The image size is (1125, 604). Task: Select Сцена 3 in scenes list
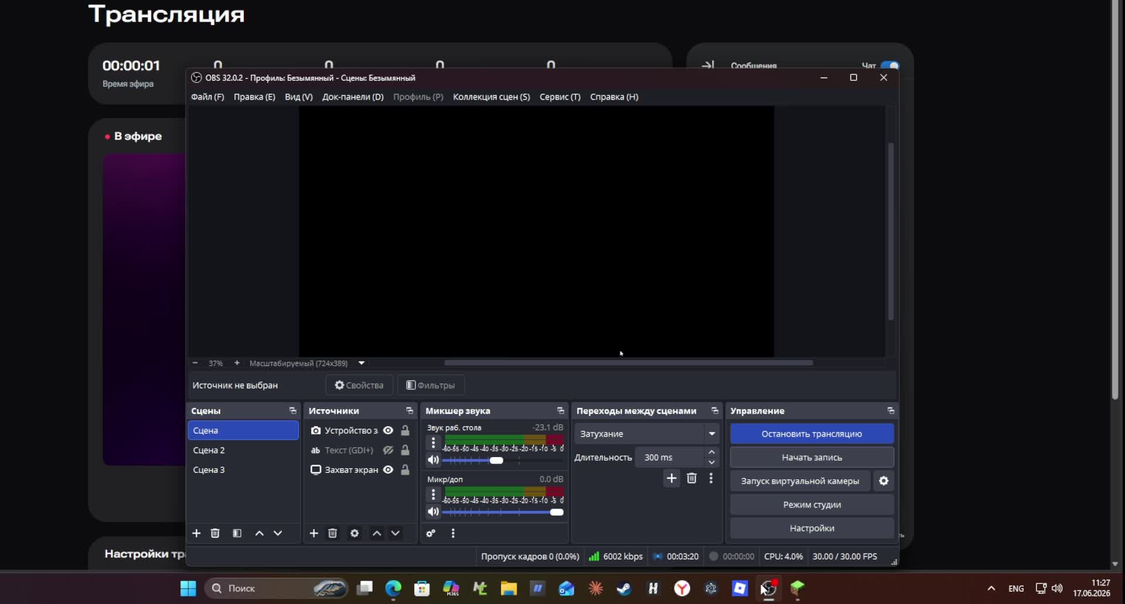pos(243,469)
